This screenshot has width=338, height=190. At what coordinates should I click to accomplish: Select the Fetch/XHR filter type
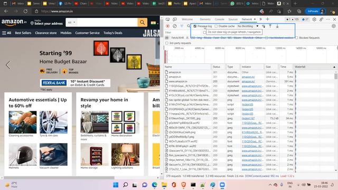pyautogui.click(x=177, y=37)
